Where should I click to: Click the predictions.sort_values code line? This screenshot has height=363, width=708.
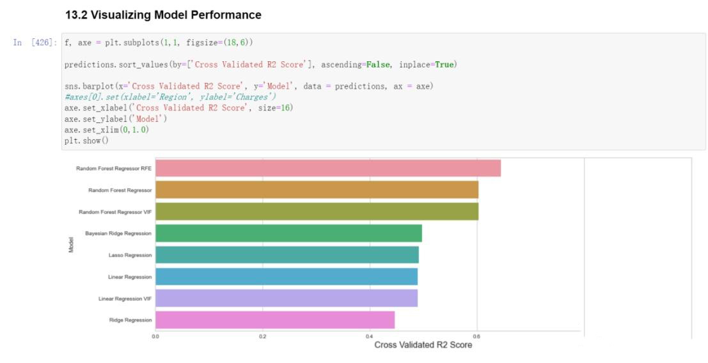(260, 65)
